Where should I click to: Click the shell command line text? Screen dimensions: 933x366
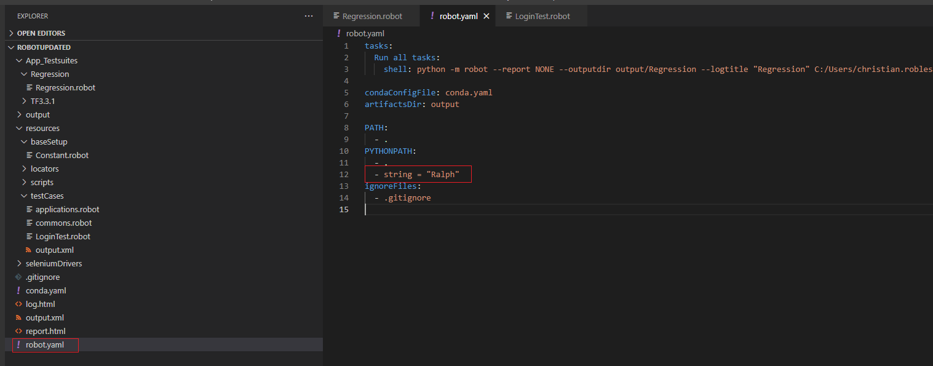[658, 69]
